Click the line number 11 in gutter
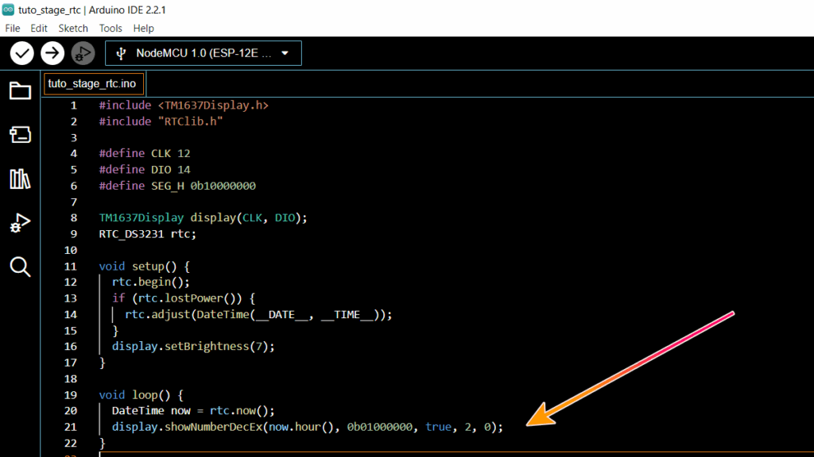814x457 pixels. click(71, 267)
